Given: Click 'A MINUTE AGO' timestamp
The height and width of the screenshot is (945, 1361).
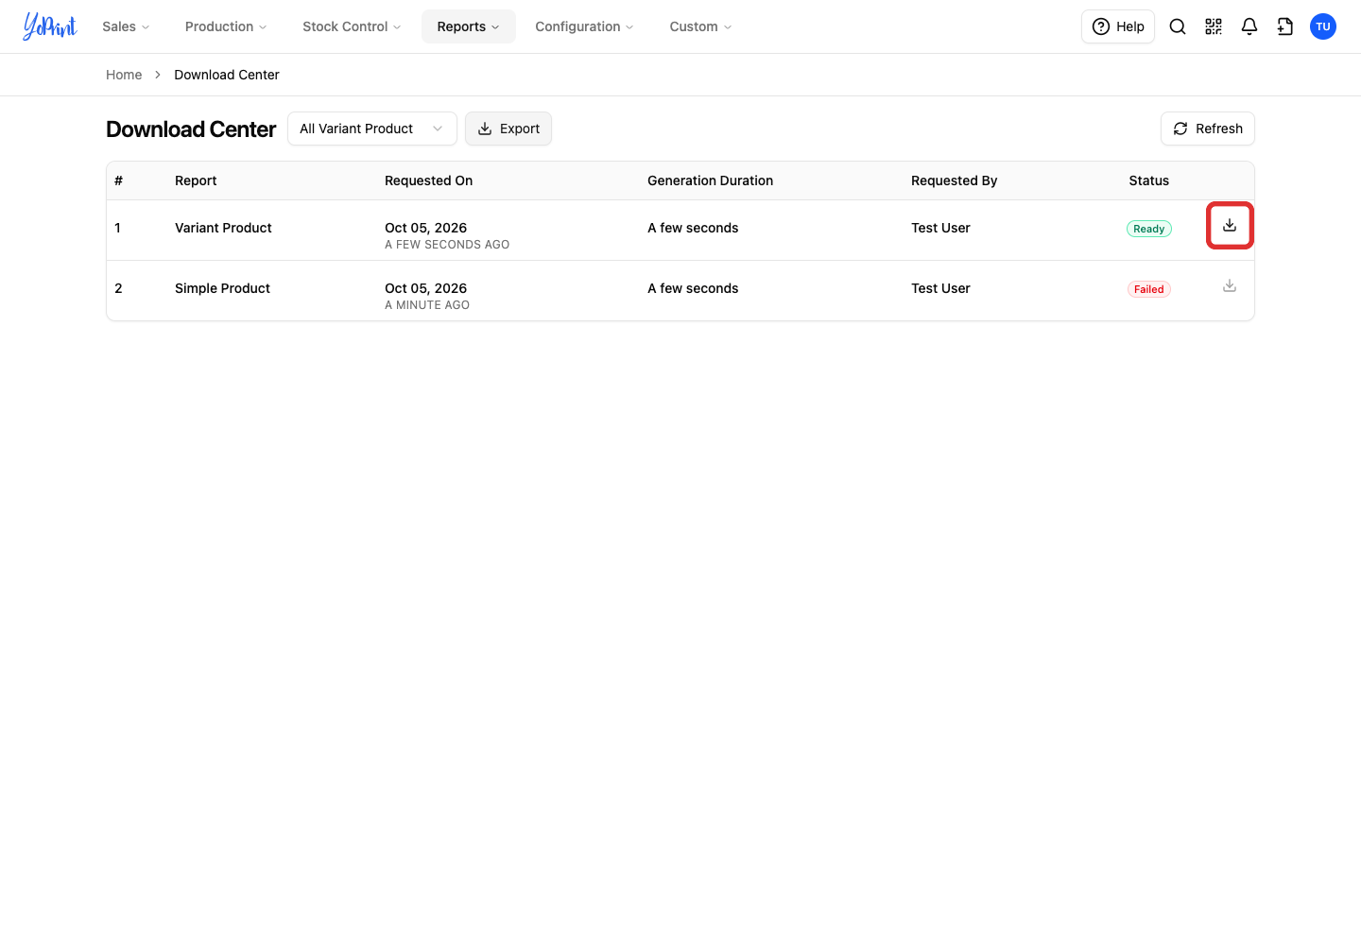Looking at the screenshot, I should click(427, 305).
